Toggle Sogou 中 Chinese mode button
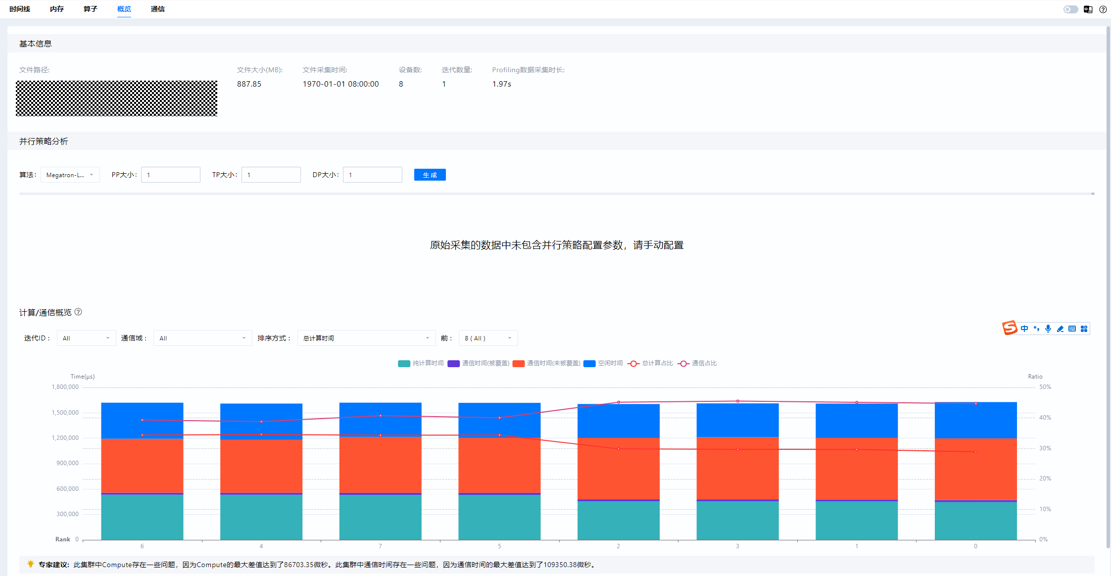Viewport: 1111px width, 576px height. point(1024,329)
